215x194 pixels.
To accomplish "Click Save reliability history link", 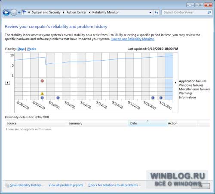I will click(x=27, y=185).
